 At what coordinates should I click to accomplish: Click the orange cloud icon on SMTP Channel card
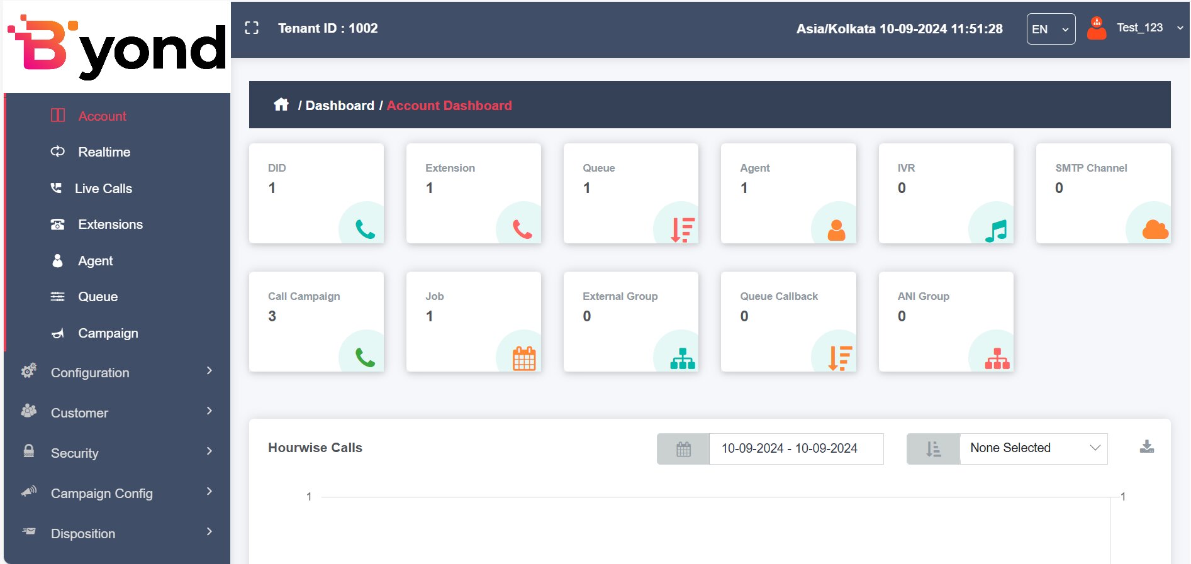click(1155, 229)
